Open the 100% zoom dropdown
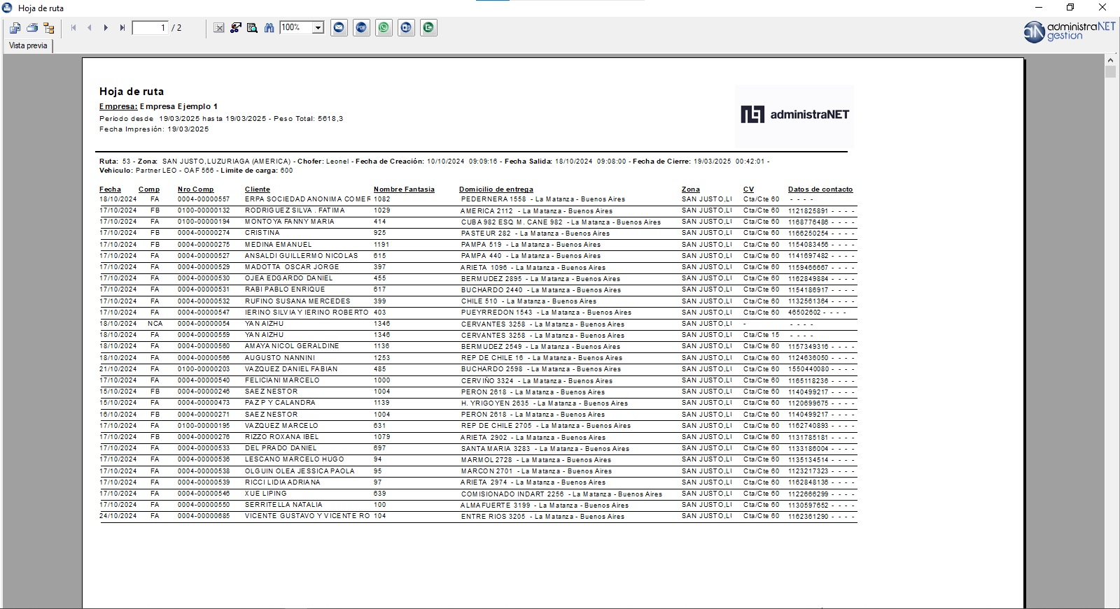Screen dimensions: 1120x609 [x=318, y=28]
